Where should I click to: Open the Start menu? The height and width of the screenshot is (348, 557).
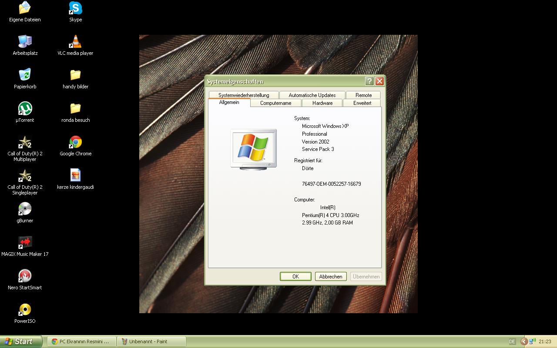point(21,341)
